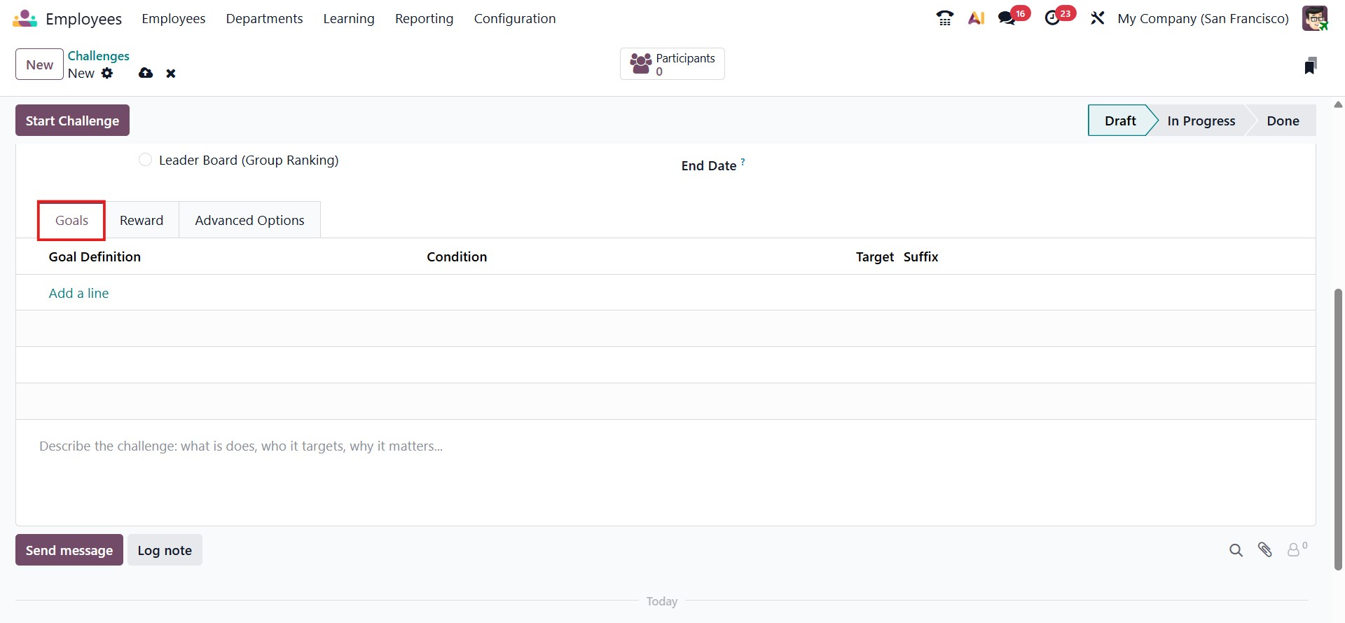This screenshot has width=1345, height=623.
Task: Click the Log note button
Action: point(165,550)
